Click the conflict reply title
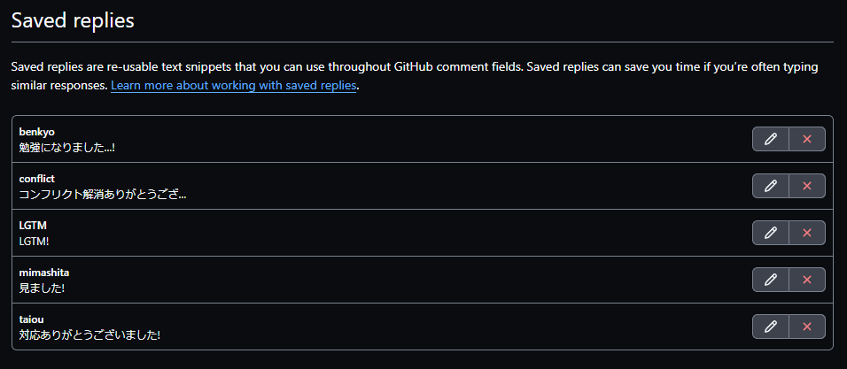 pos(36,179)
